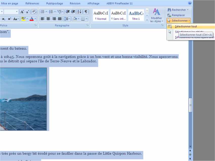
Task: Click the borders icon
Action: click(83, 19)
